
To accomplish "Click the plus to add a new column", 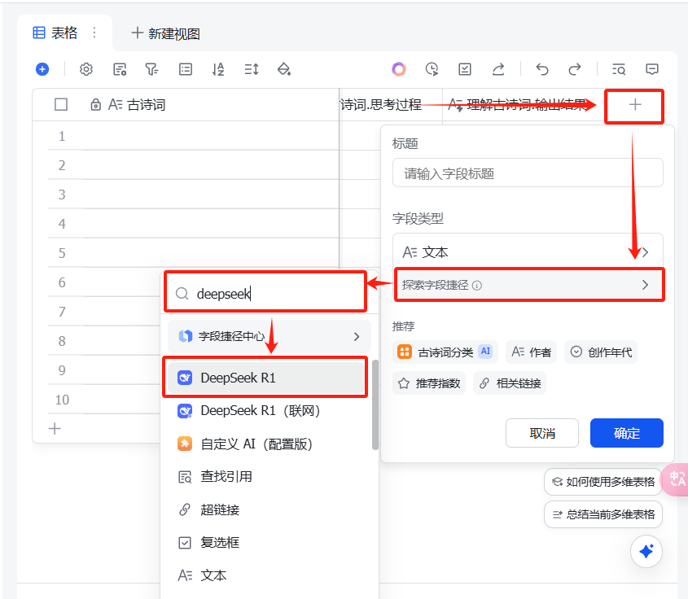I will 635,105.
